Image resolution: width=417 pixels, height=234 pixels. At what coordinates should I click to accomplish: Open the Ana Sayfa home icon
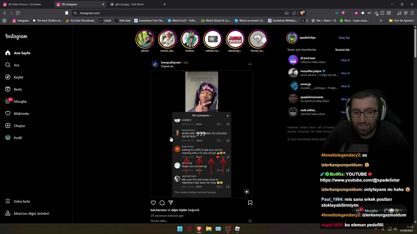pyautogui.click(x=8, y=53)
